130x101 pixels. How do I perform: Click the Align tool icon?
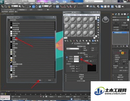[x=94, y=7]
